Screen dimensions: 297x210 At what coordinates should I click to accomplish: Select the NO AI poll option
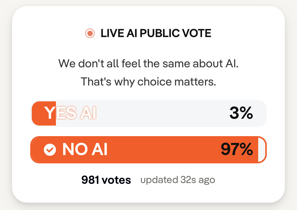coord(148,150)
